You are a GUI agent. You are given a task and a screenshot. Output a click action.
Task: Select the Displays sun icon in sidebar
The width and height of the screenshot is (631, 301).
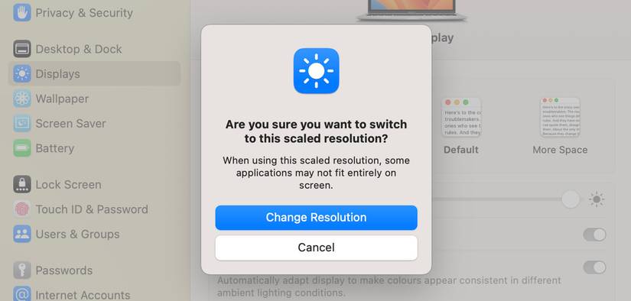(x=21, y=74)
